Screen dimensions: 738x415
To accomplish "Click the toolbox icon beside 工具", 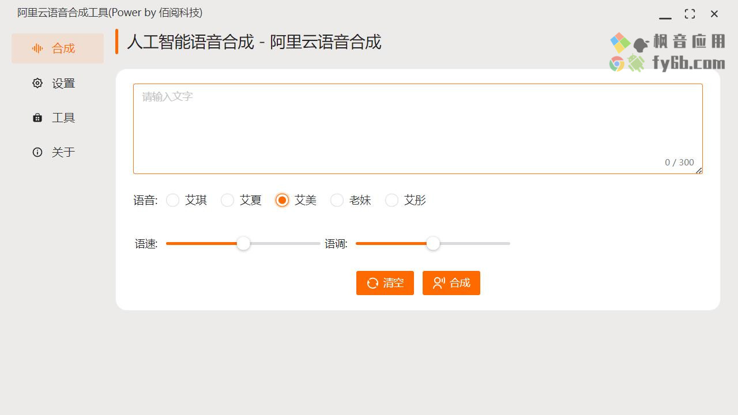I will (37, 118).
